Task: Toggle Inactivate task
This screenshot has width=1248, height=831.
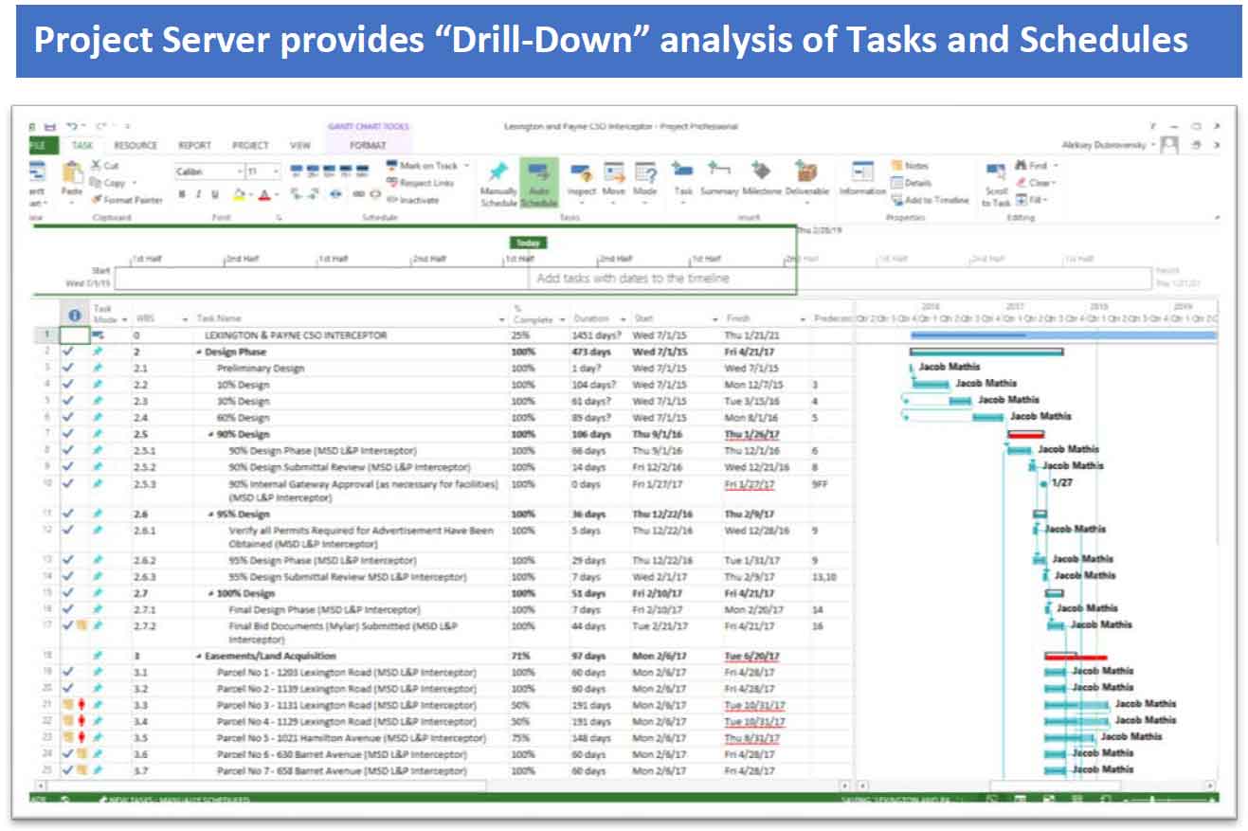Action: coord(413,200)
